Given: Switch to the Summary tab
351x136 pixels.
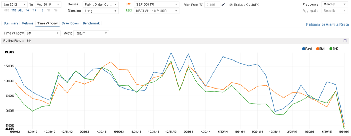Looking at the screenshot, I should tap(11, 23).
